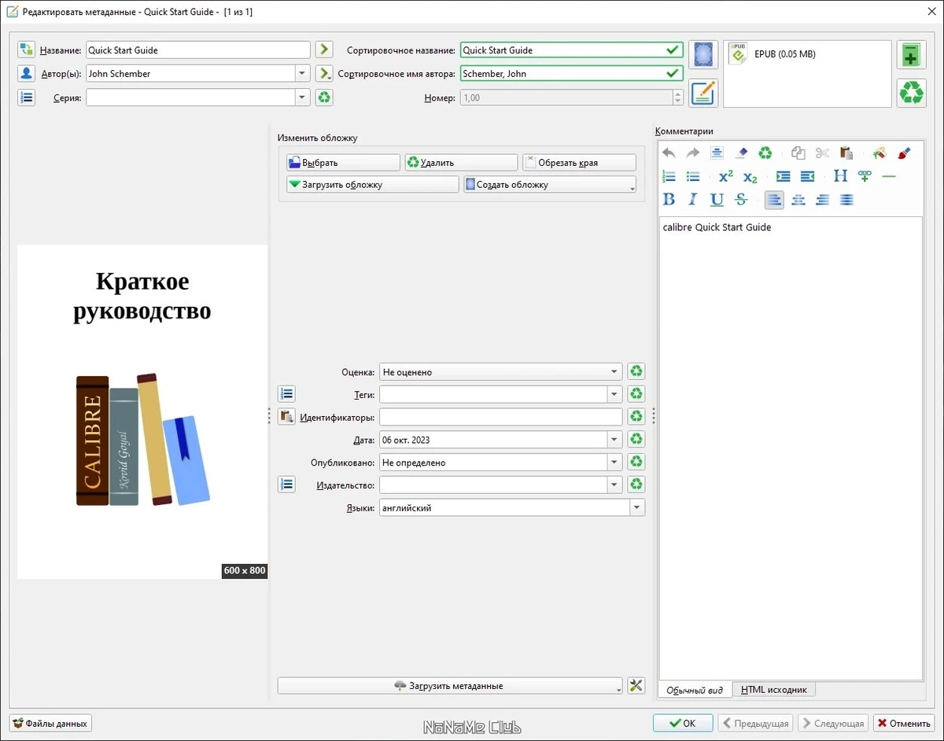Click the Загрузить метаданные button
The image size is (944, 741).
click(x=450, y=686)
